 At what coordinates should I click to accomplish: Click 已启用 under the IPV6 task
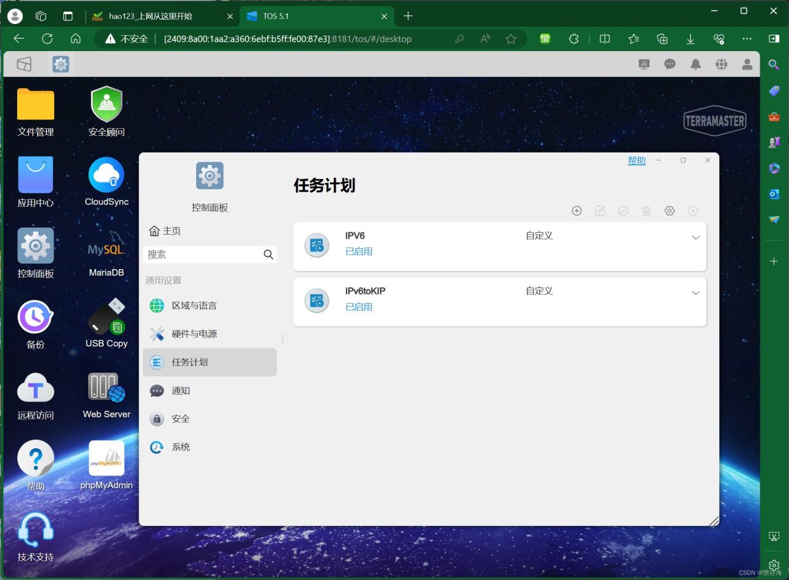point(359,251)
